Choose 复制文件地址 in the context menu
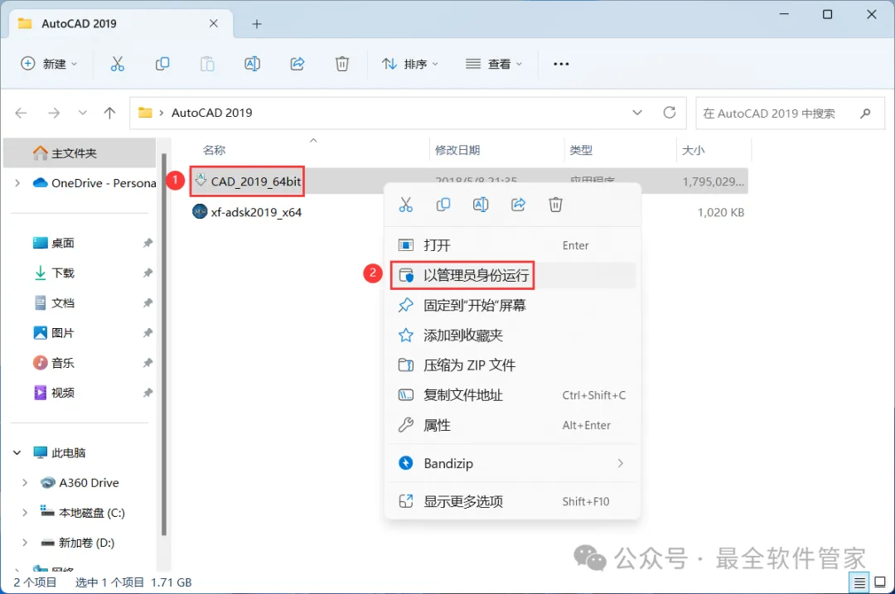895x594 pixels. click(513, 395)
